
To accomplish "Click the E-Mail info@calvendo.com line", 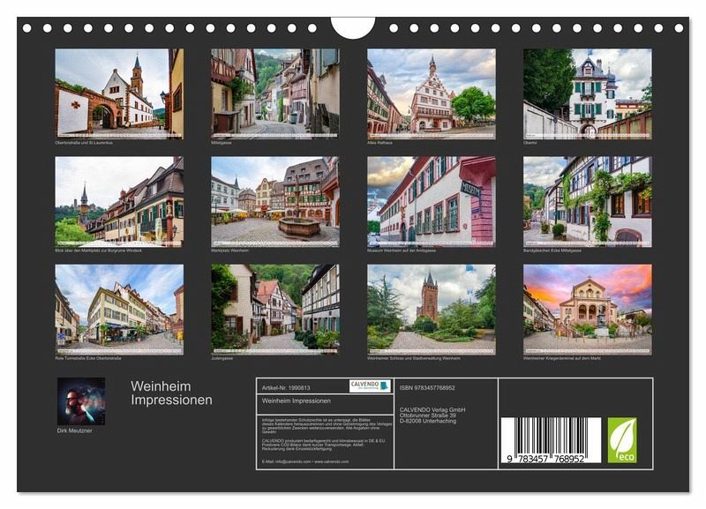I will coord(304,461).
